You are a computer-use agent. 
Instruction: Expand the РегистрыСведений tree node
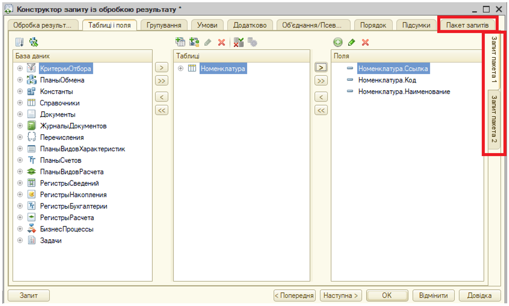click(20, 183)
